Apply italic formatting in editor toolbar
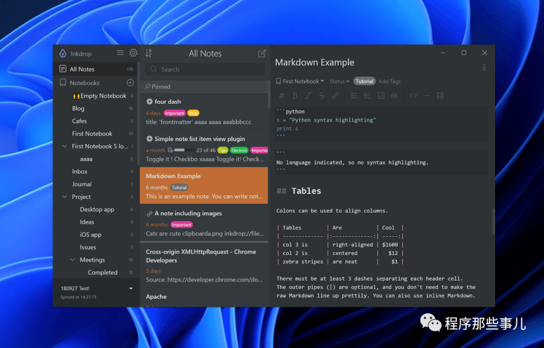Image resolution: width=544 pixels, height=348 pixels. [x=308, y=95]
